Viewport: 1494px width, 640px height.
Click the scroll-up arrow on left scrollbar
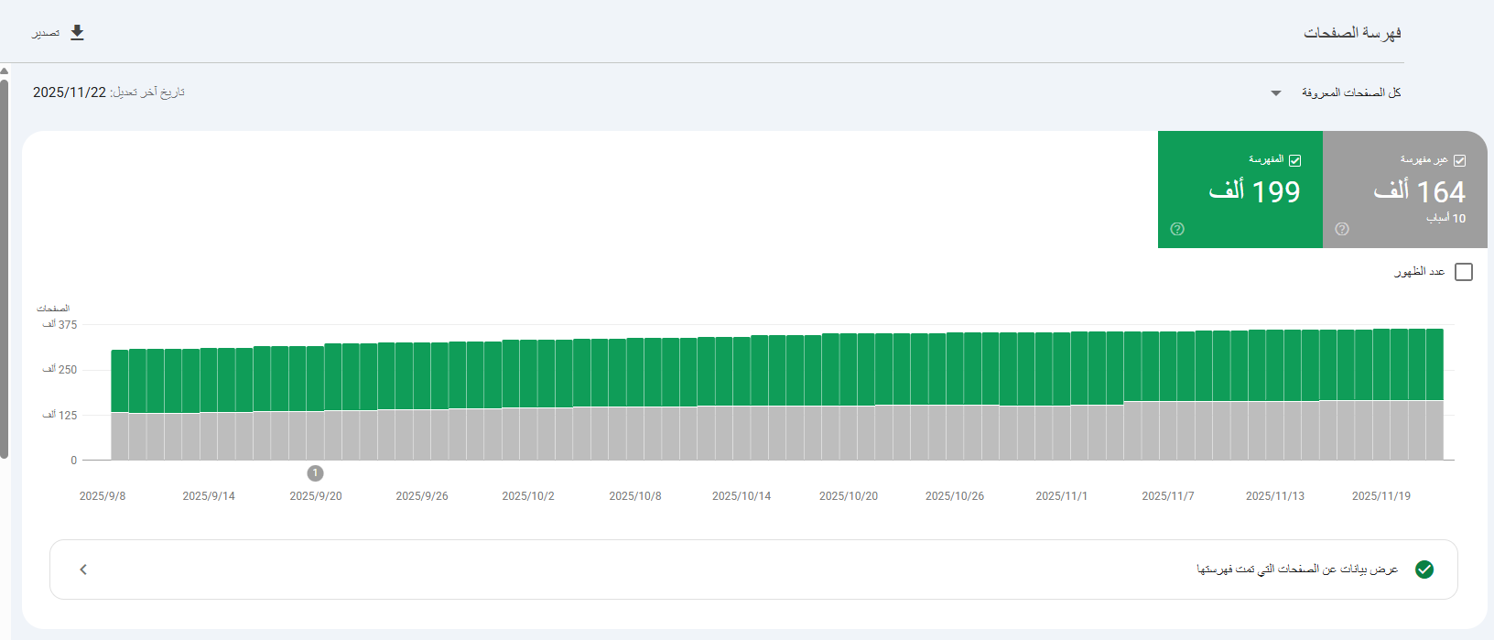point(5,71)
